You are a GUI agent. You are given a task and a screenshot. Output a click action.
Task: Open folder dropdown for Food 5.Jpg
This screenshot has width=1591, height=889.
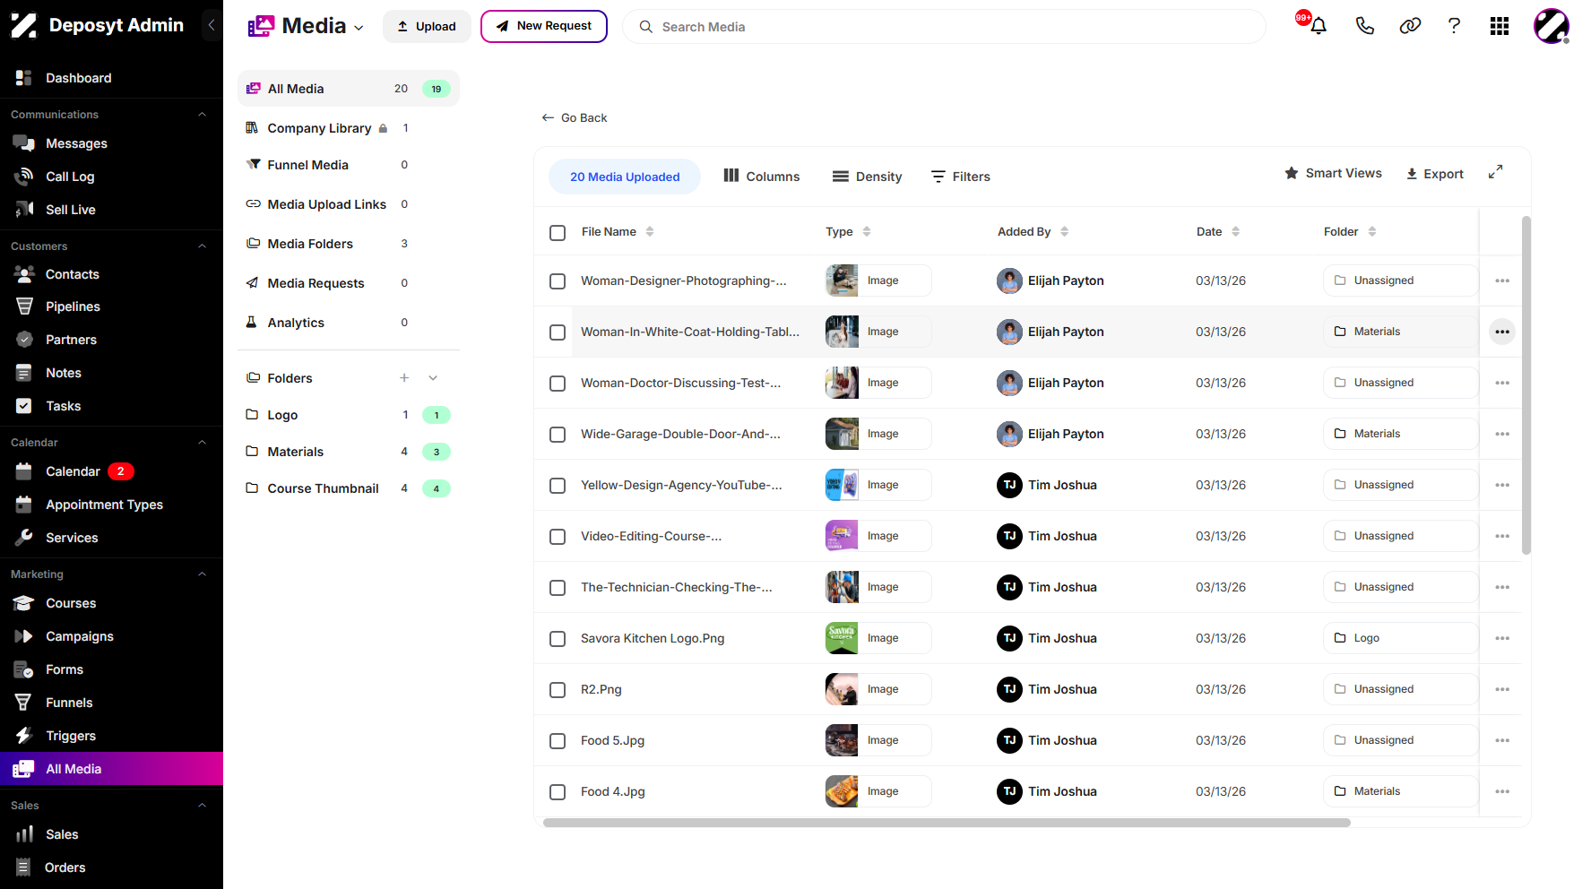(x=1400, y=740)
